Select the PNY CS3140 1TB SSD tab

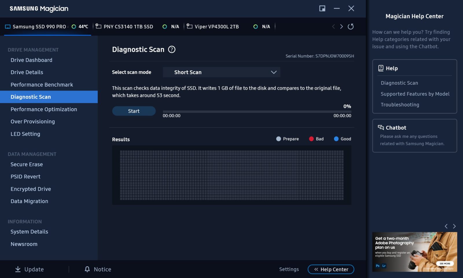(128, 27)
